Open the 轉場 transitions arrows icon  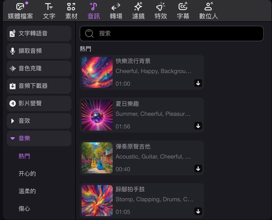tap(116, 6)
